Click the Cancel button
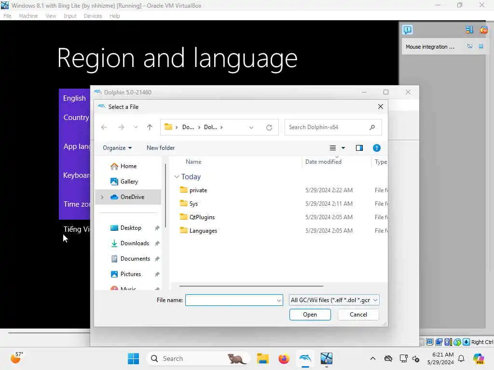Viewport: 494px width, 370px height. pos(358,315)
